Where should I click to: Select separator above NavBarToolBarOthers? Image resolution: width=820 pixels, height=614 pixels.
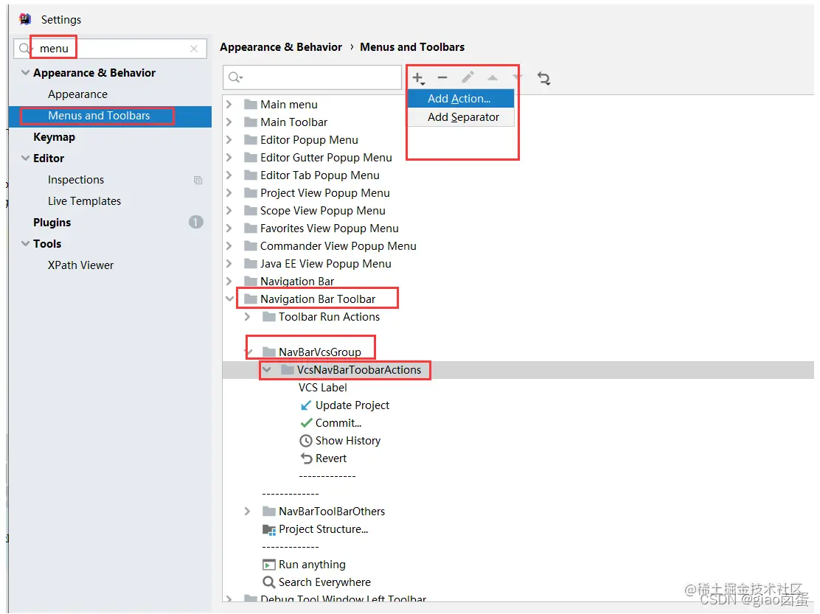click(x=291, y=494)
